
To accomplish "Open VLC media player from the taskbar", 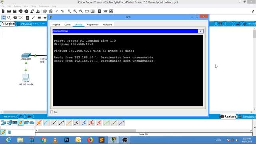I will pyautogui.click(x=55, y=140).
